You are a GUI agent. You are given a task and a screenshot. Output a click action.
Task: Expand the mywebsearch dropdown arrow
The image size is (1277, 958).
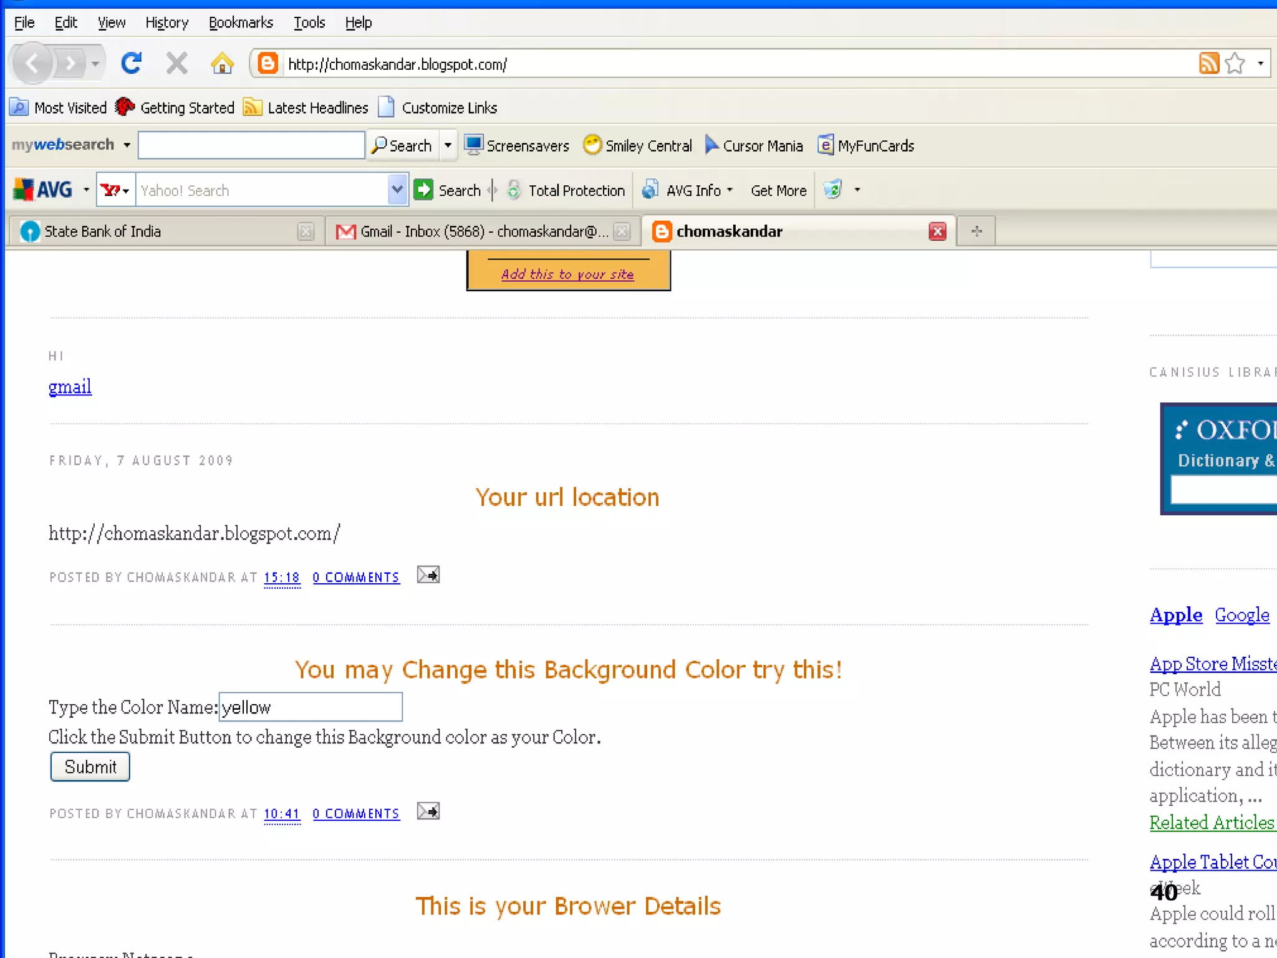pyautogui.click(x=127, y=145)
